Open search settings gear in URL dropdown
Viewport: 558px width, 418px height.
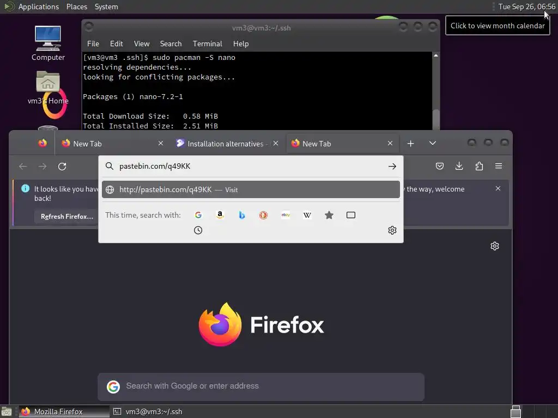coord(392,230)
